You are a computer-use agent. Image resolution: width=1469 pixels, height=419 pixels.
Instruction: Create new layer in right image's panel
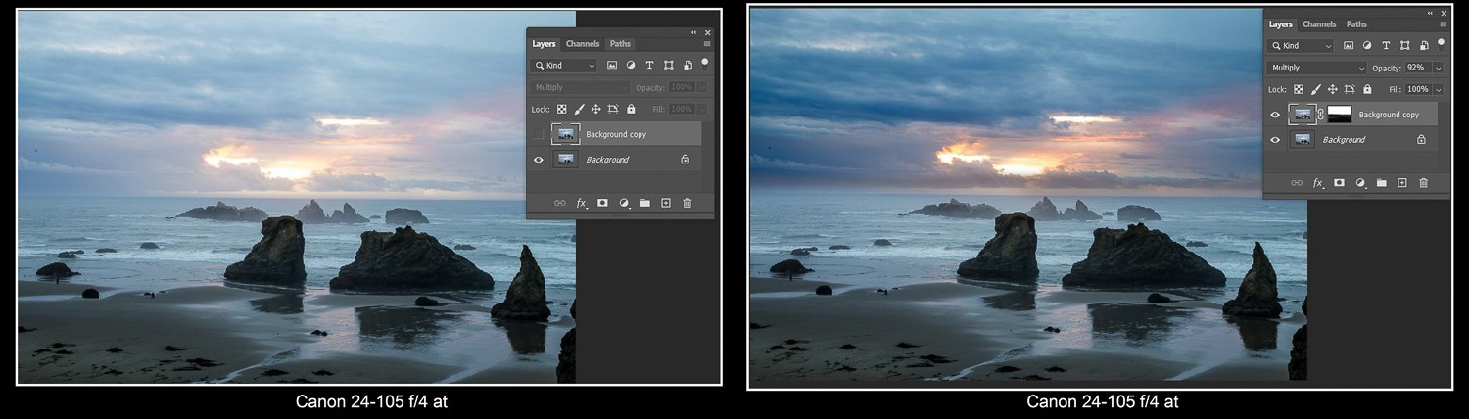coord(1402,183)
